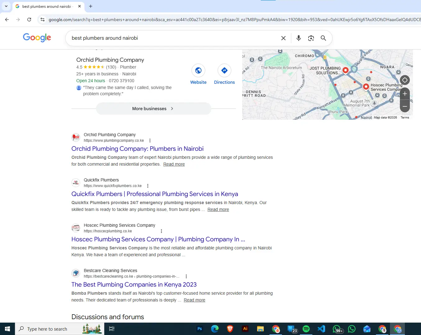The height and width of the screenshot is (335, 421).
Task: Open more options for Orchid Plumbing result
Action: [x=150, y=141]
